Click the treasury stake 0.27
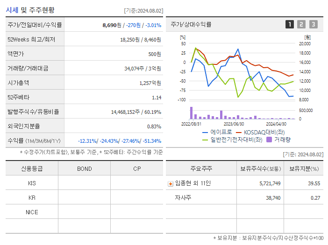 pos(315,198)
